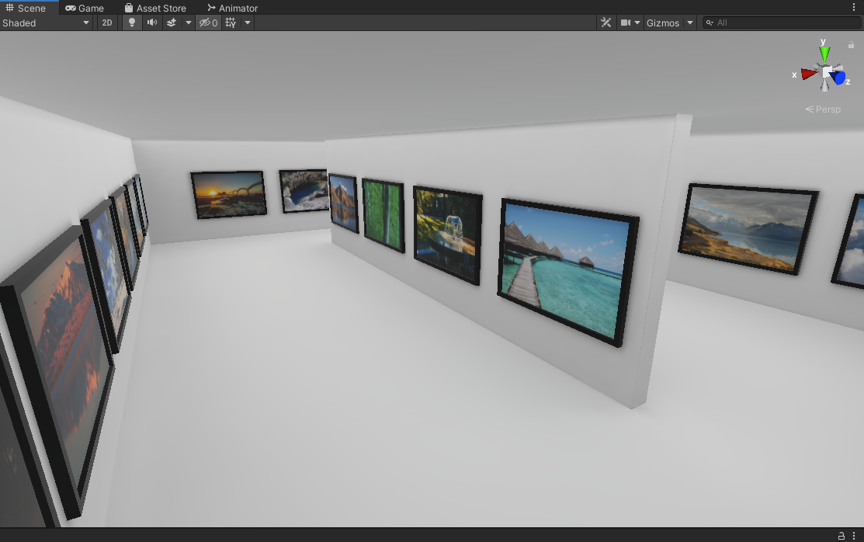Click the scene effects visibility icon
The image size is (864, 542).
(x=172, y=23)
